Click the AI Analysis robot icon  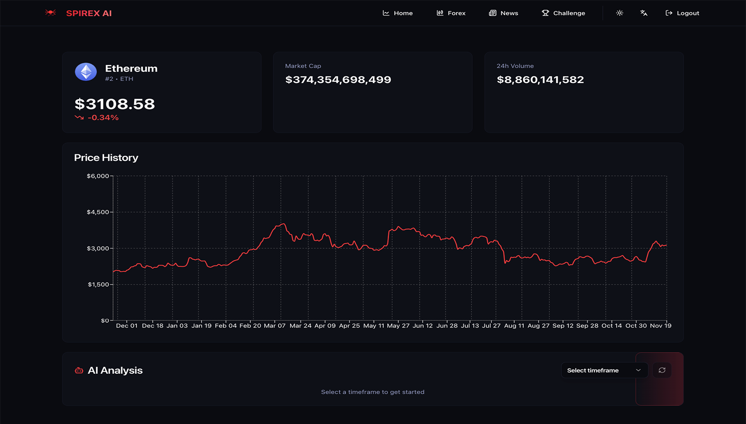click(x=79, y=370)
